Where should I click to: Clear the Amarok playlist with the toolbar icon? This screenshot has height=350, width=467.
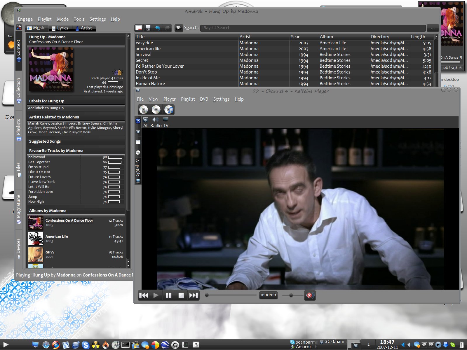click(139, 28)
